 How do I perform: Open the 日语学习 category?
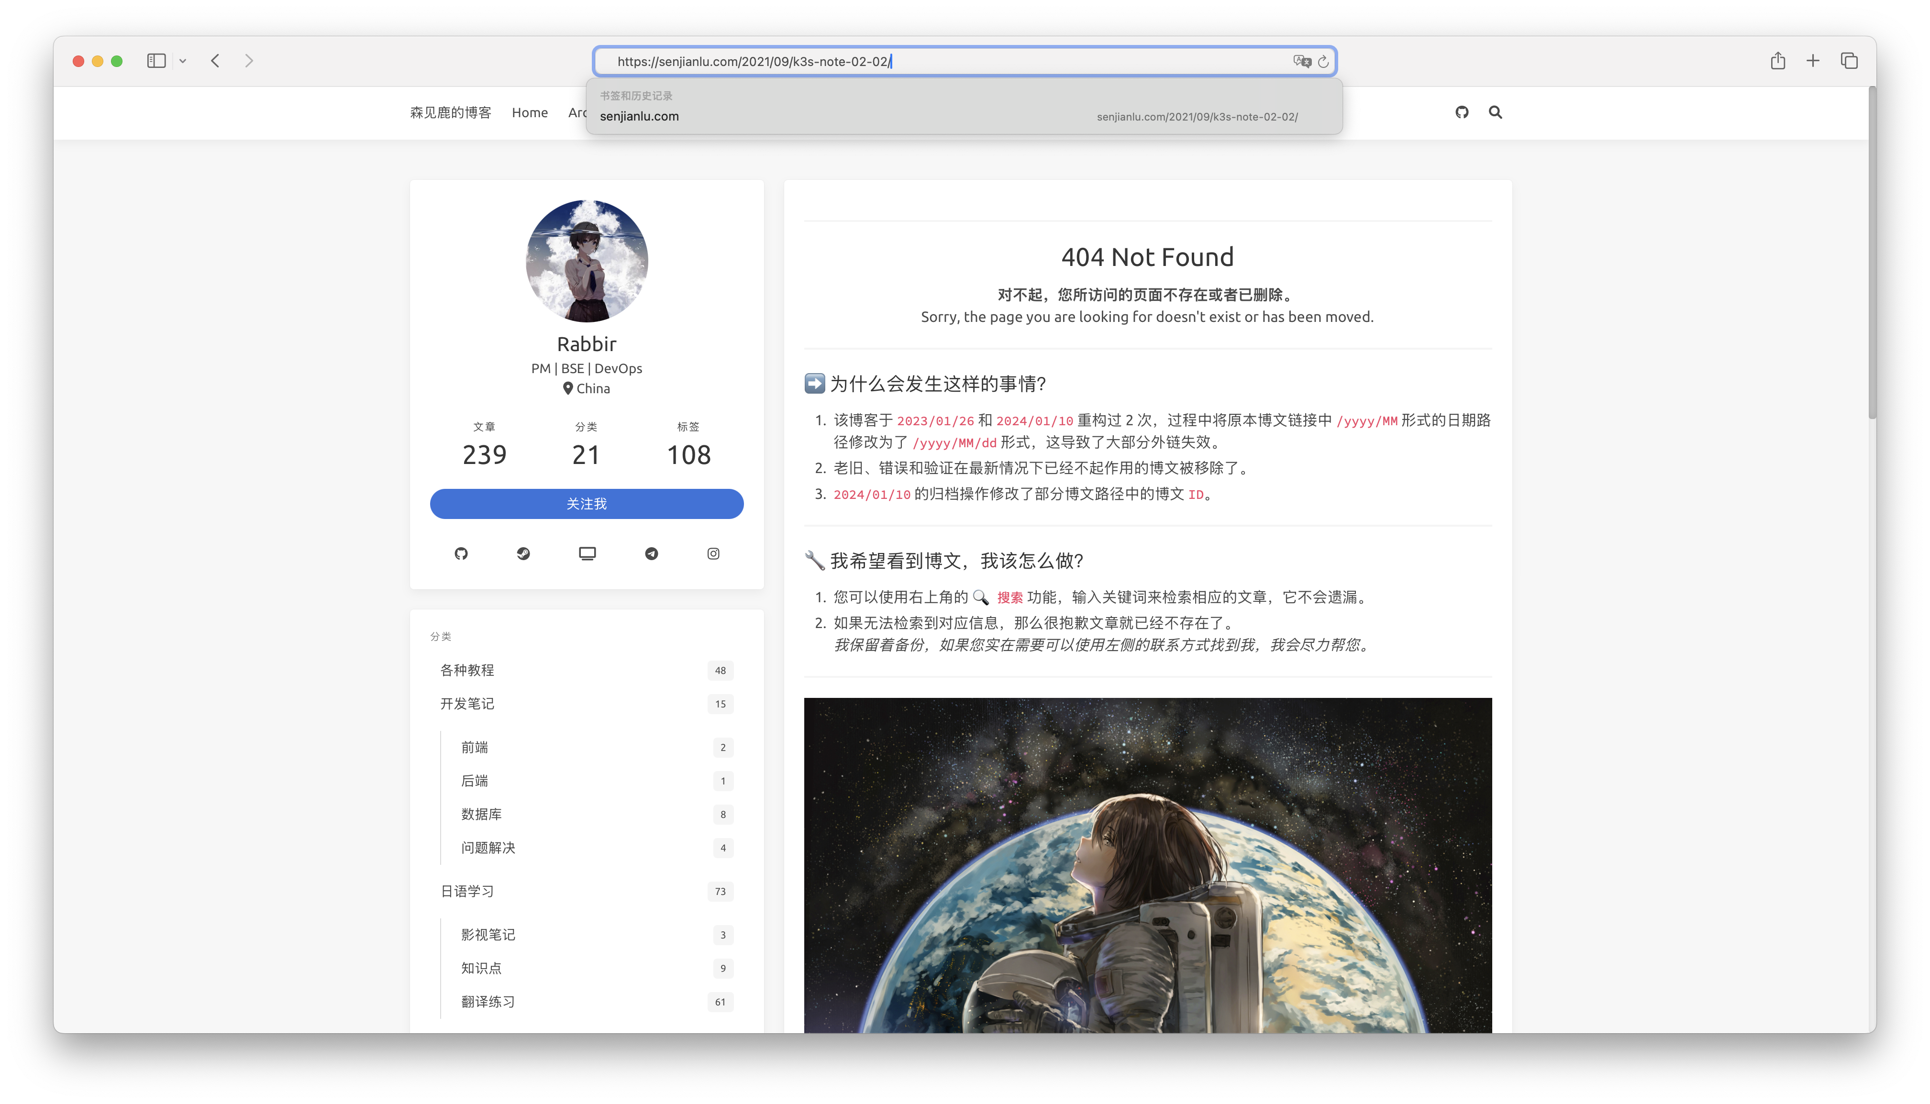point(586,891)
